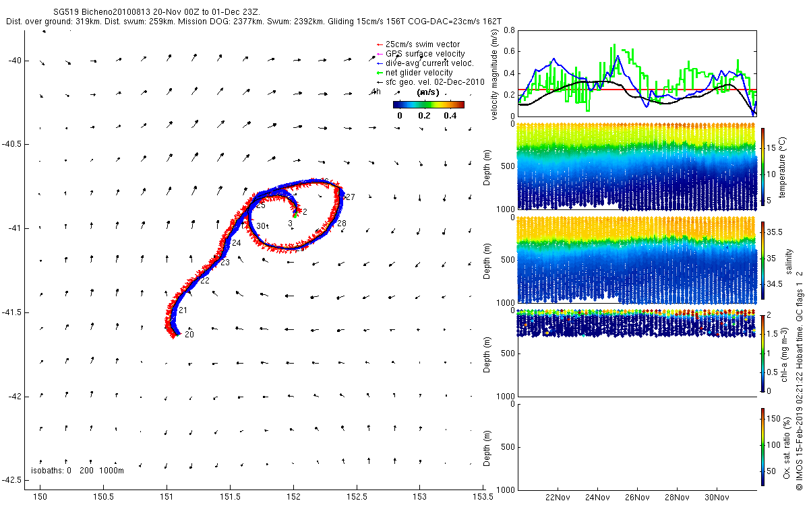Click the velocity magnitude plot
This screenshot has width=809, height=505.
(636, 73)
